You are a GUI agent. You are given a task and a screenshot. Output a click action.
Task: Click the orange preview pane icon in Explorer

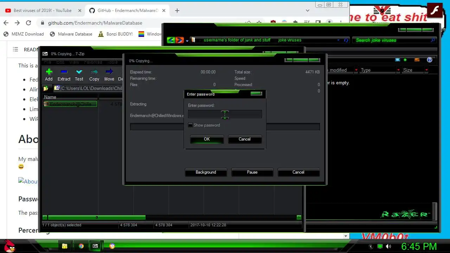click(x=417, y=60)
